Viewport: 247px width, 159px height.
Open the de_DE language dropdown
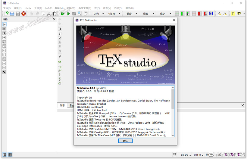click(186, 155)
